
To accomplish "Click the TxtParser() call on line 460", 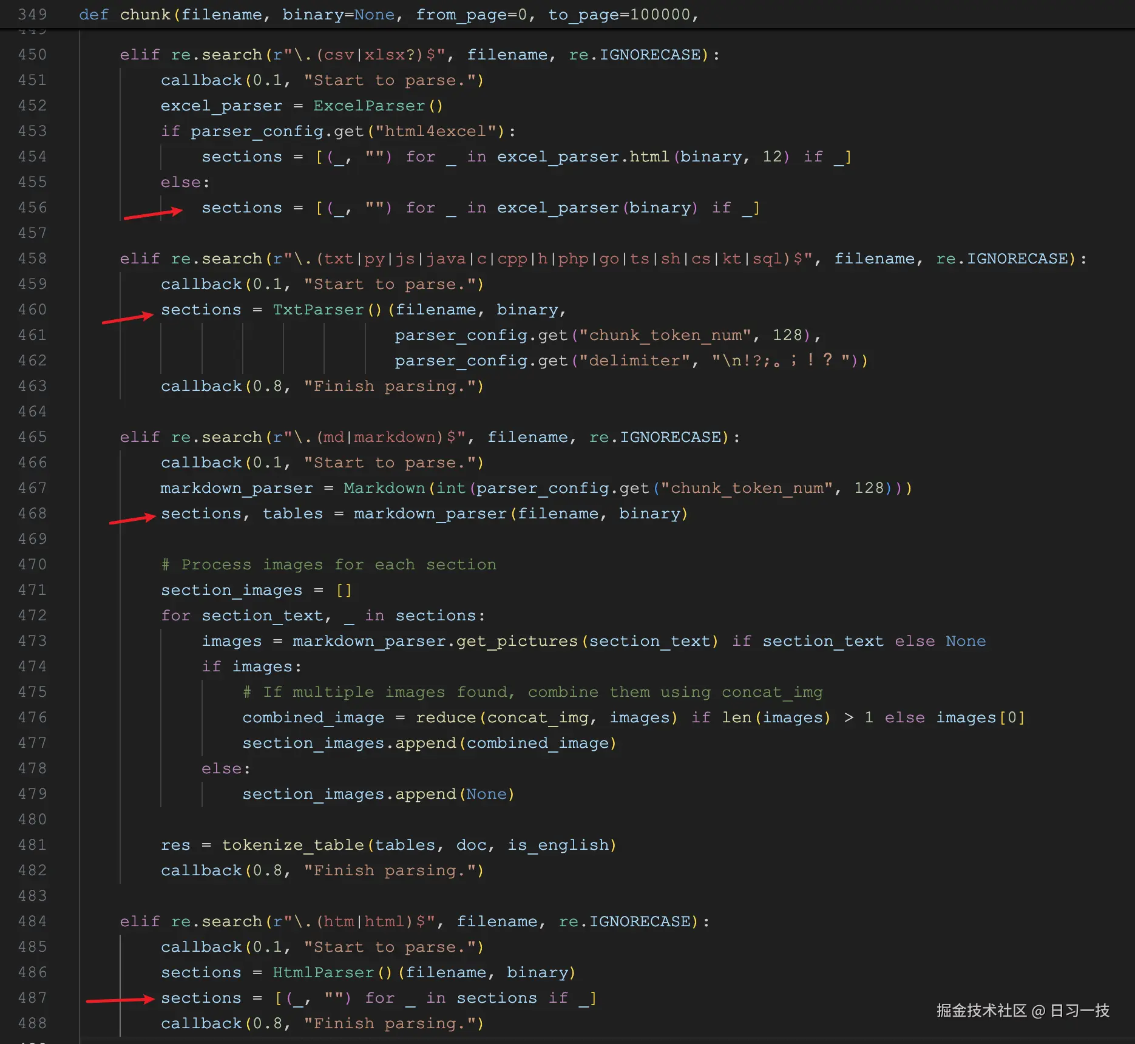I will coord(318,310).
